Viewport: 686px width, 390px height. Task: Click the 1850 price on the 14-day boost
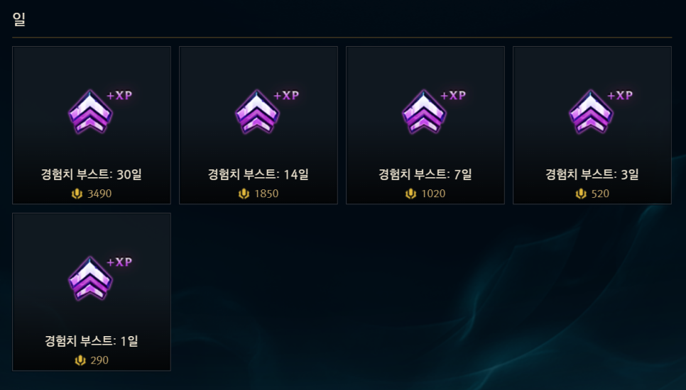tap(266, 194)
